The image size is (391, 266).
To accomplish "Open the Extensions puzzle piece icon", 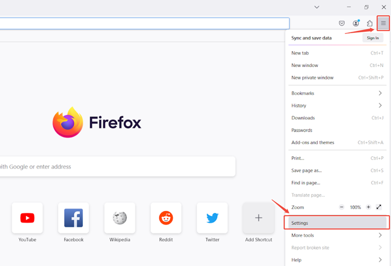I will tap(369, 23).
